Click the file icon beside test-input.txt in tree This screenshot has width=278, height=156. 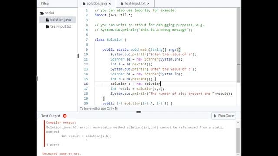pyautogui.click(x=47, y=26)
